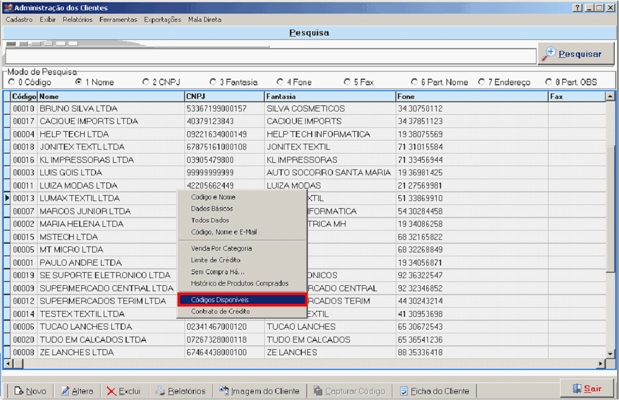
Task: Select Códigos Disponíveis in context menu
Action: coord(241,300)
